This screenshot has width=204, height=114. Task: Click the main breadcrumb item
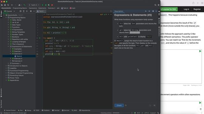(73, 8)
